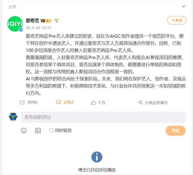This screenshot has width=193, height=175.
Task: Open comments via the 2763 comment icon
Action: pos(58,102)
